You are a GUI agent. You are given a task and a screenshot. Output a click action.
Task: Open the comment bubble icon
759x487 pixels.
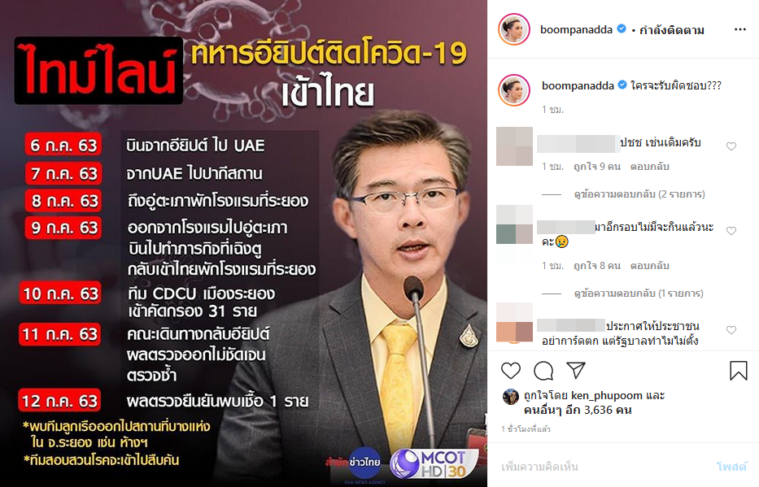tap(543, 371)
